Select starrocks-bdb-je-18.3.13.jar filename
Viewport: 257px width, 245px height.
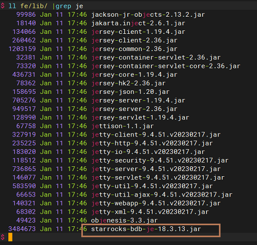[x=146, y=229]
